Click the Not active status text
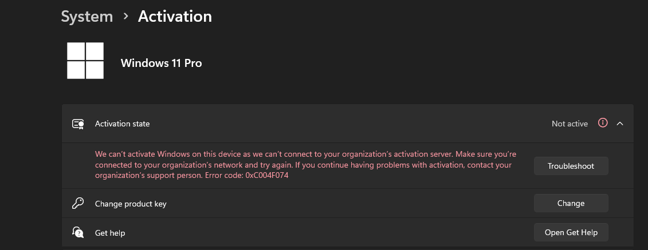 pyautogui.click(x=570, y=124)
